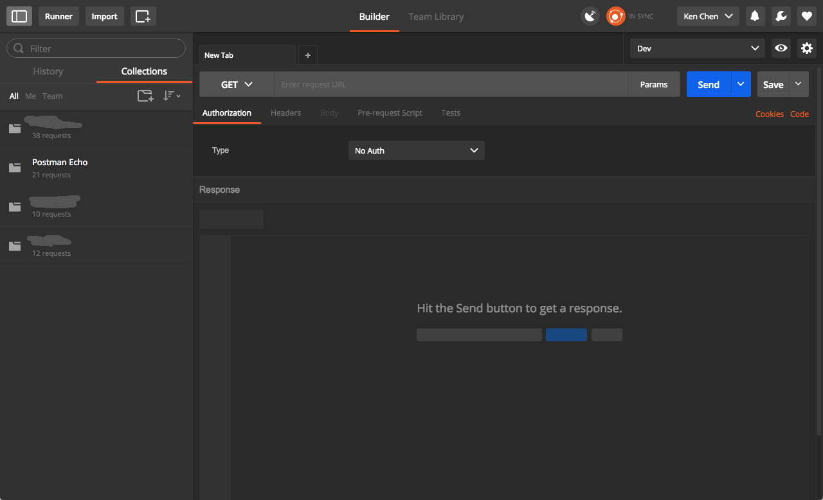Click the Runner button

(59, 16)
